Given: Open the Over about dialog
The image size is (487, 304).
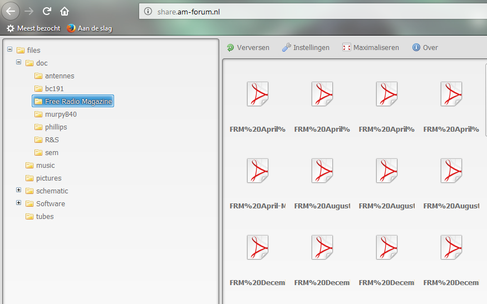Looking at the screenshot, I should click(425, 48).
